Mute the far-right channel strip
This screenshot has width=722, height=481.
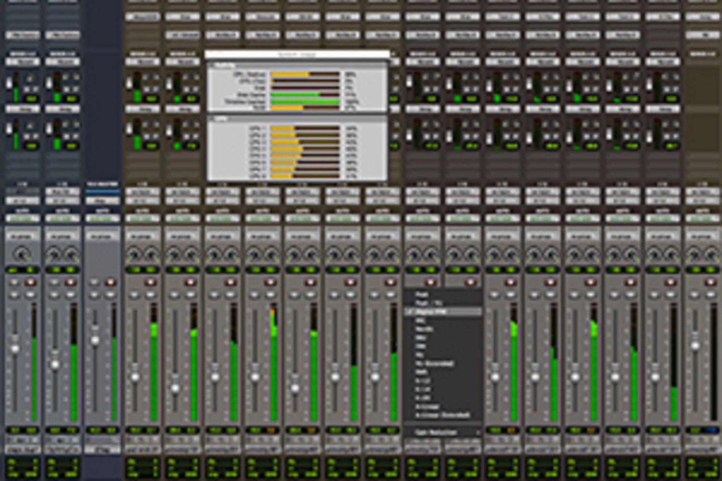point(710,294)
